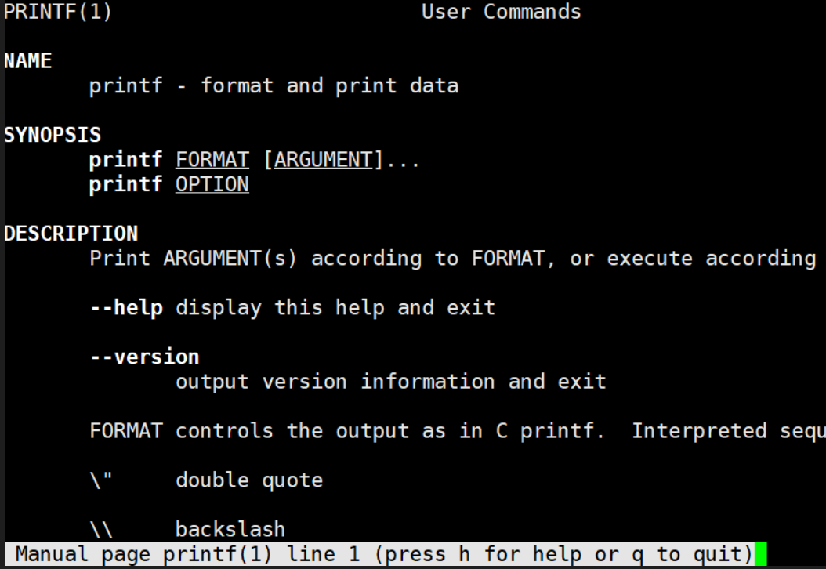Click the green terminal cursor block
The width and height of the screenshot is (826, 569).
760,554
